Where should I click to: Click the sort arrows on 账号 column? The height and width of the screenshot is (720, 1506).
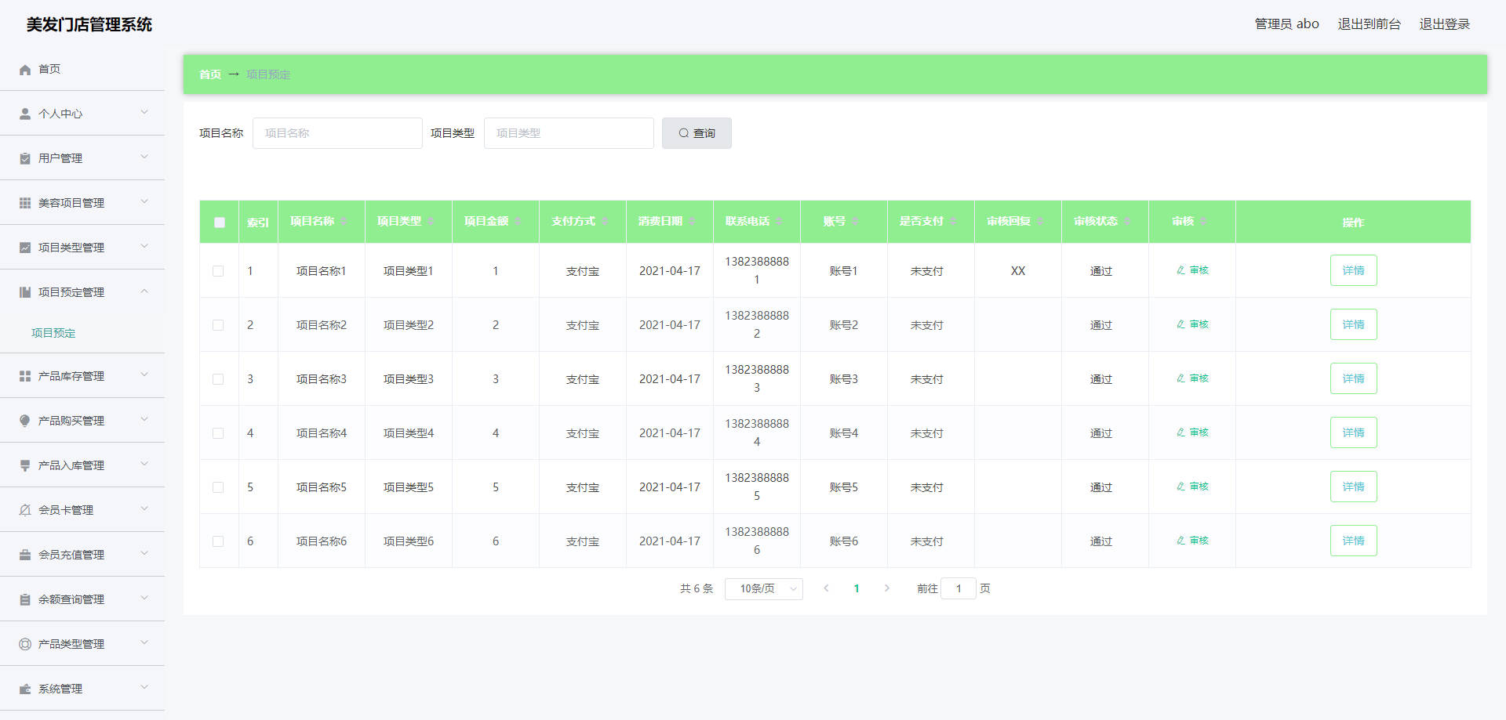855,222
